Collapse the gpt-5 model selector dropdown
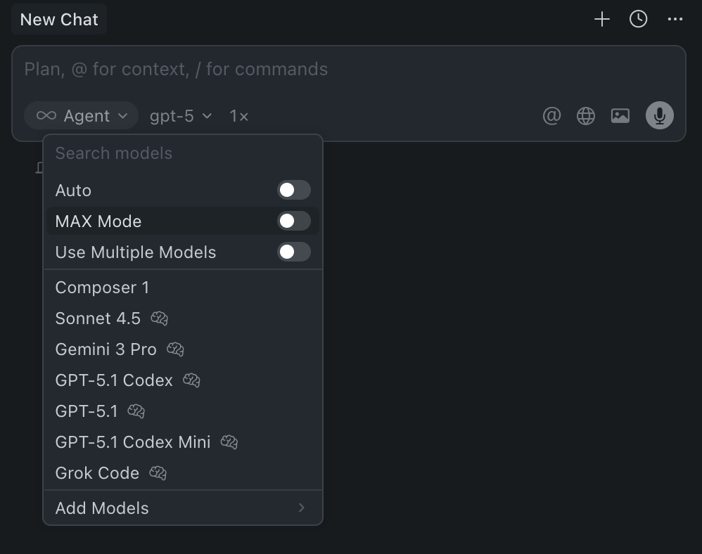The height and width of the screenshot is (554, 702). (181, 116)
